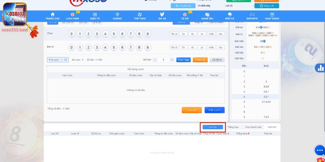Screen dimensions: 325x162
Task: Go to Trang Chủ home icon
Action: pos(53,15)
